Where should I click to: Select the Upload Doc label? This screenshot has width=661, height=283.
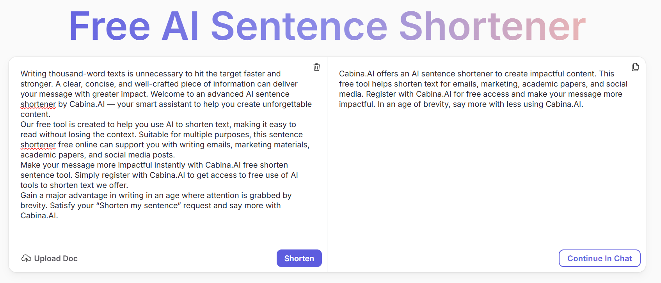pyautogui.click(x=56, y=258)
